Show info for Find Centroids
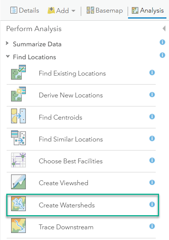 click(152, 116)
